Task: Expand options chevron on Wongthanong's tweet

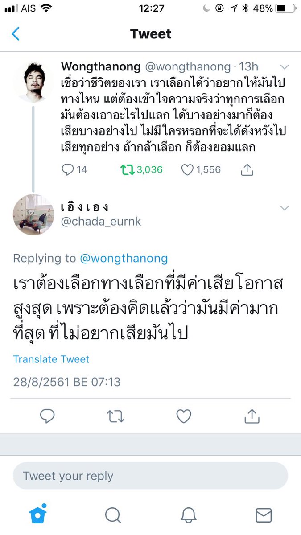Action: tap(284, 67)
